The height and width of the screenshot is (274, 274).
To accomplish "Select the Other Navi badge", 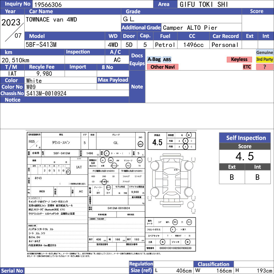I will [x=162, y=67].
